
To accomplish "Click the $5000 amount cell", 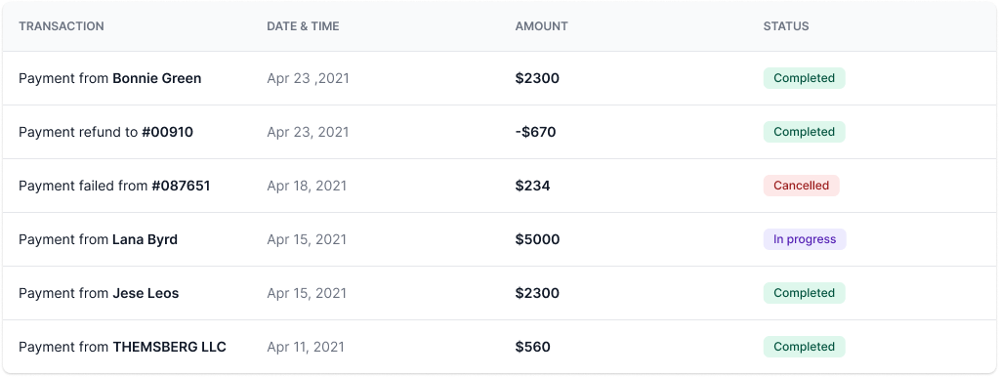I will pyautogui.click(x=537, y=239).
